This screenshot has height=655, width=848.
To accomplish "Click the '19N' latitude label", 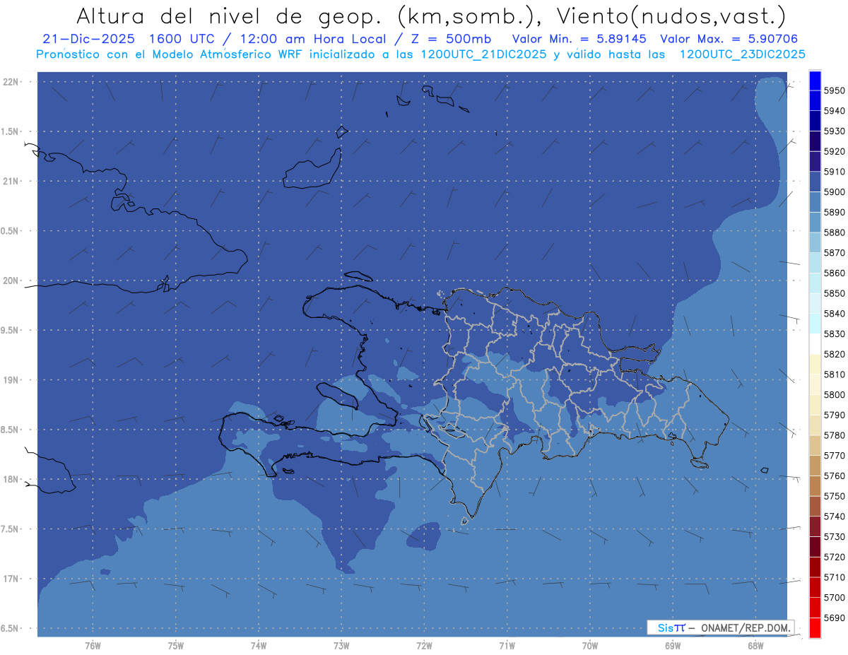I will (x=12, y=380).
